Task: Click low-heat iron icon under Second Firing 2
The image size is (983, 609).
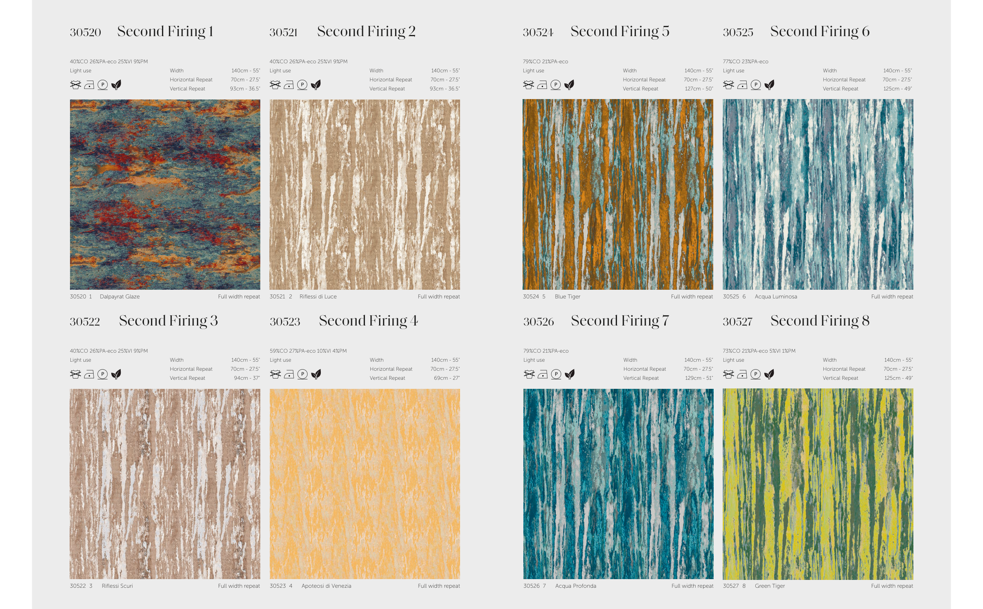Action: (x=289, y=85)
